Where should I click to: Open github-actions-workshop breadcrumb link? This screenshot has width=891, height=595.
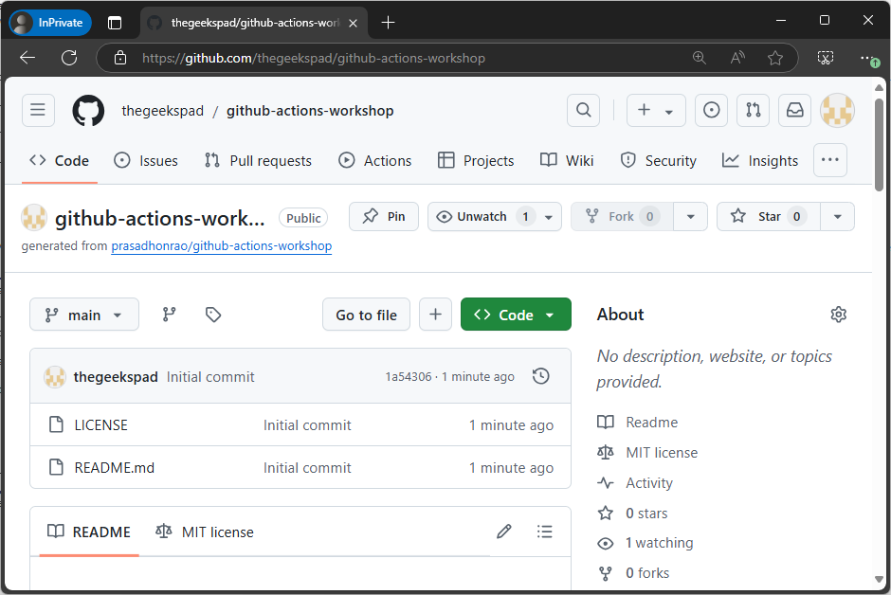click(310, 111)
